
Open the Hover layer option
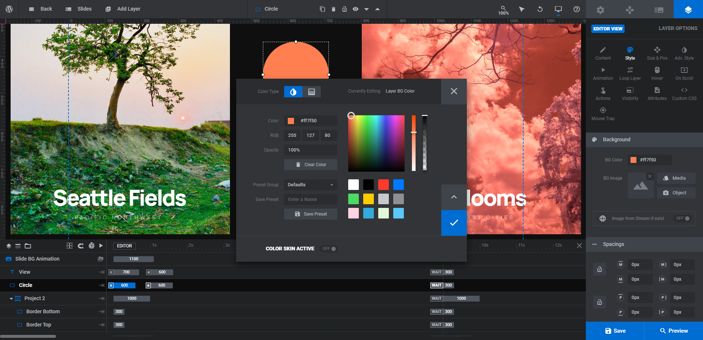click(657, 74)
